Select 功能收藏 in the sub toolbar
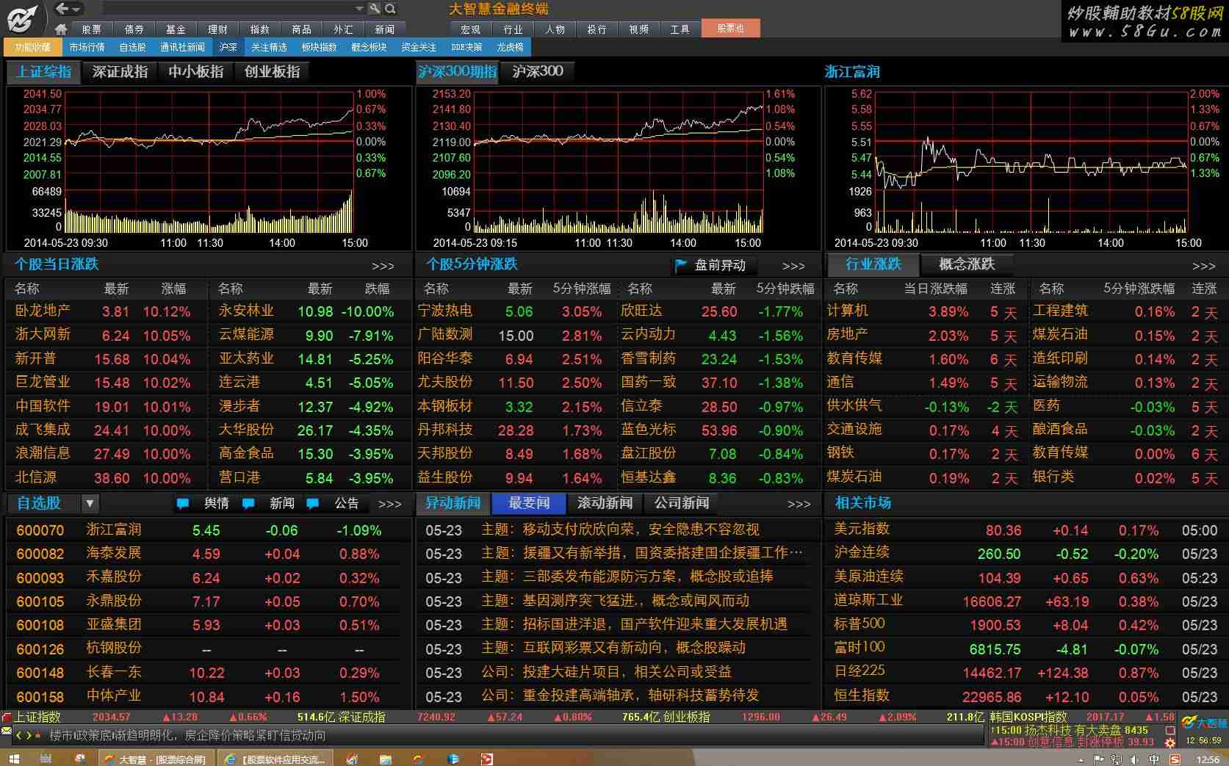Screen dimensions: 1229x766 (32, 47)
